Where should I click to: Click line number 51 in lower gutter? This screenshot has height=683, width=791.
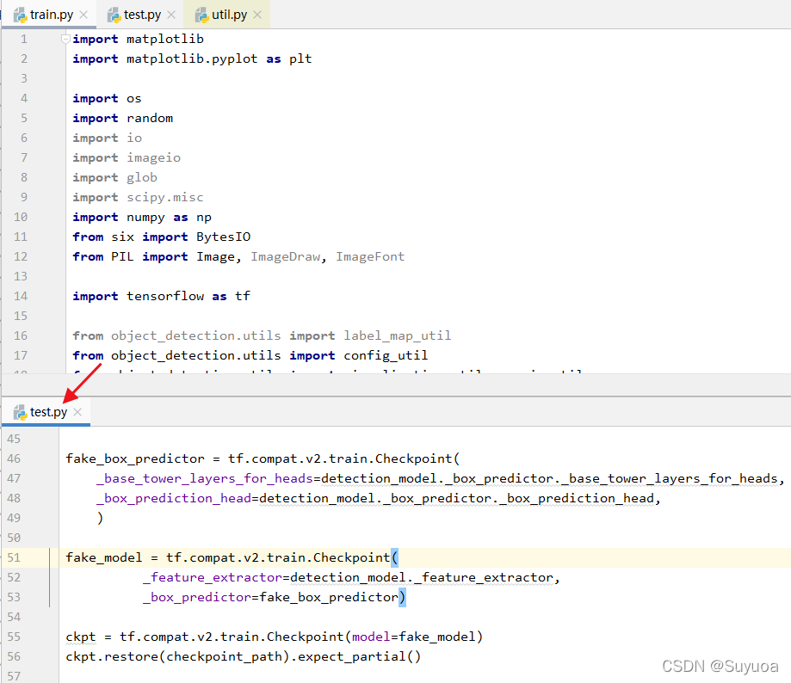[14, 557]
